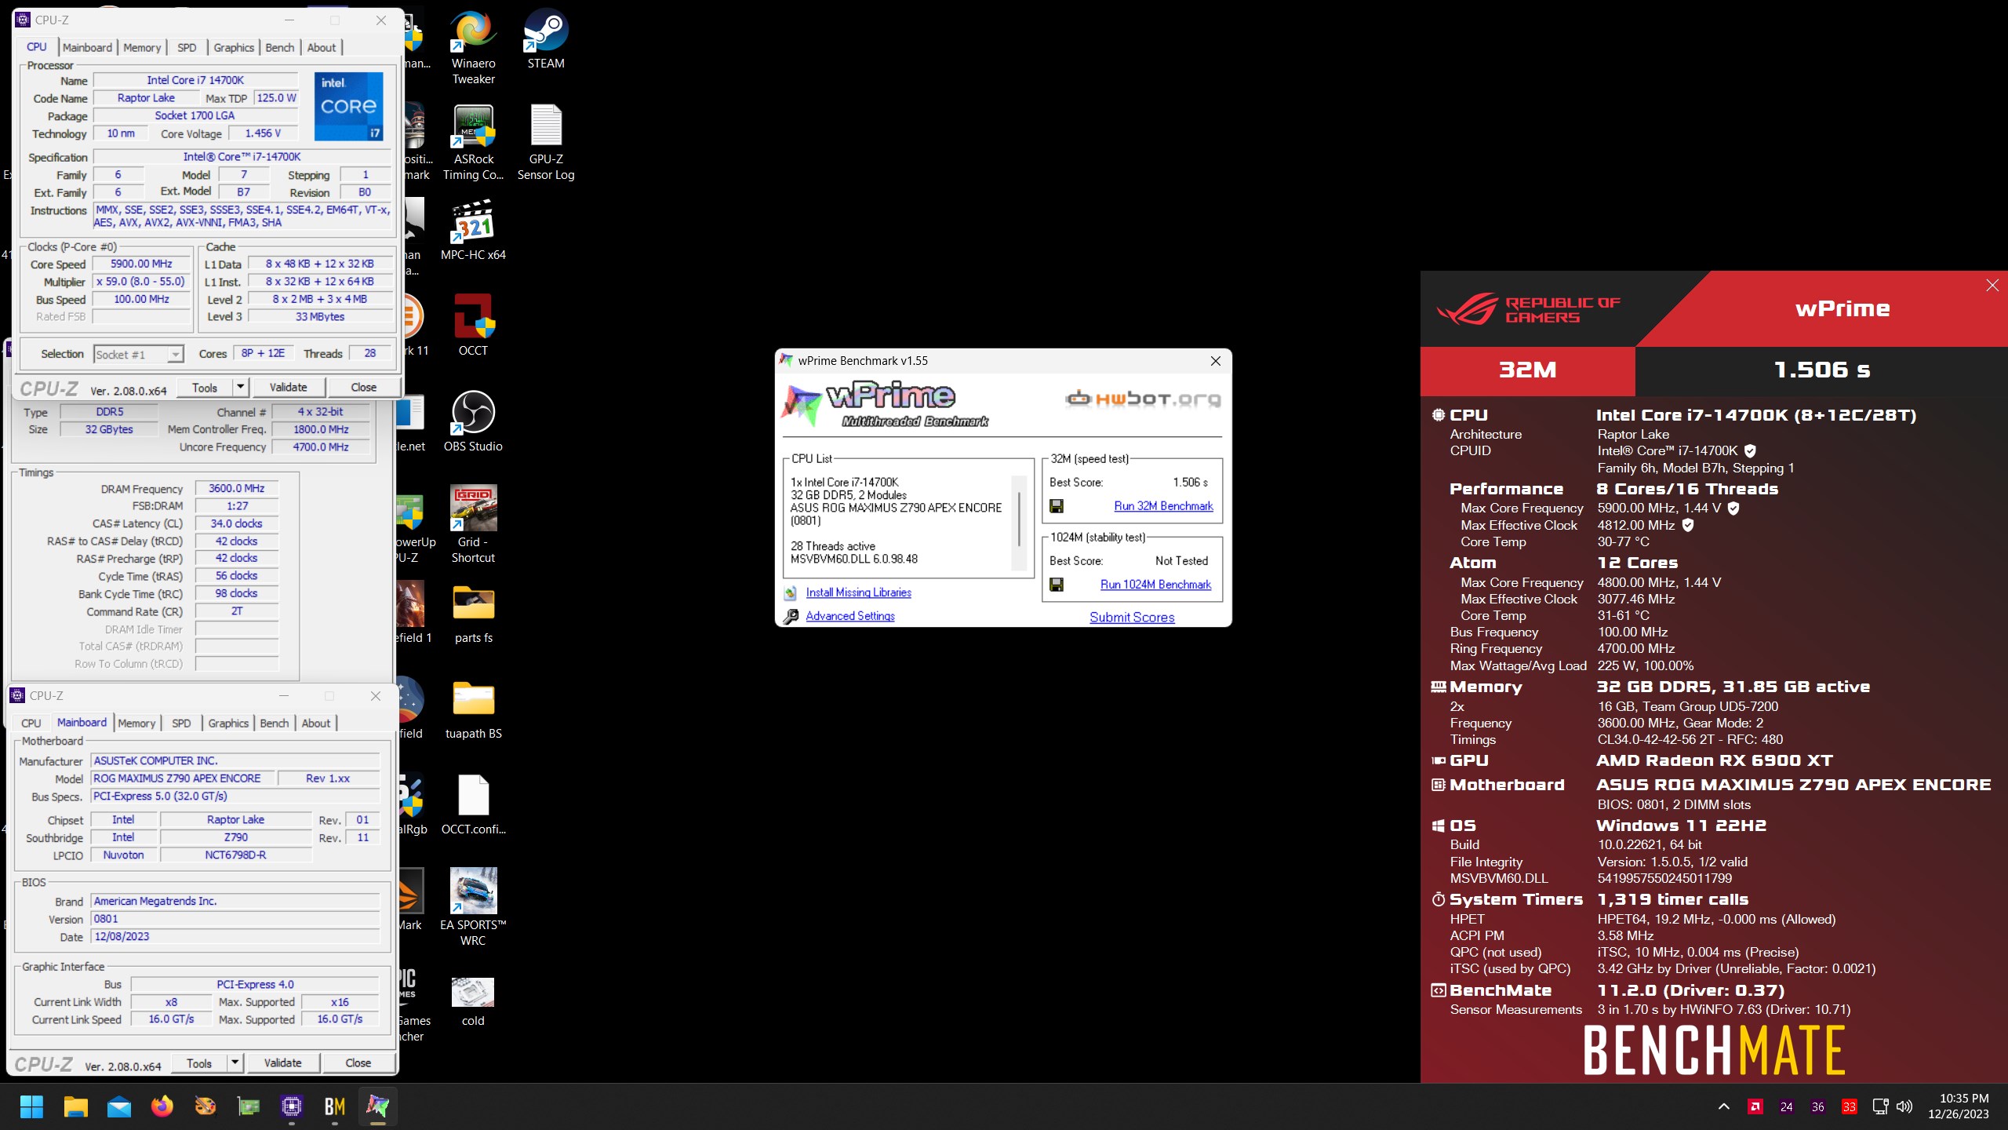This screenshot has height=1130, width=2008.
Task: Click the ROG MAXIMUS Z790 APEX ENCORE model field
Action: coord(184,778)
